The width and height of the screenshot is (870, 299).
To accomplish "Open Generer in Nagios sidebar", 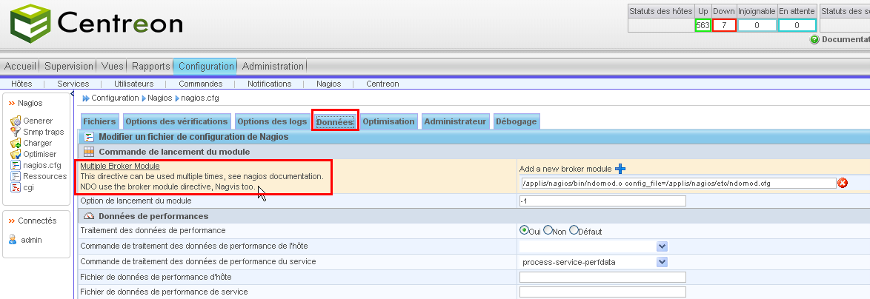I will click(x=37, y=121).
